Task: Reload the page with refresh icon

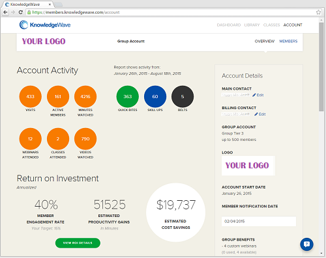Action: [x=21, y=12]
